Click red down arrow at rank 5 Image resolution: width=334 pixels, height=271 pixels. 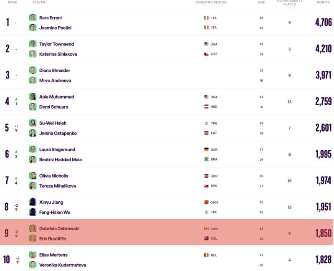point(16,131)
